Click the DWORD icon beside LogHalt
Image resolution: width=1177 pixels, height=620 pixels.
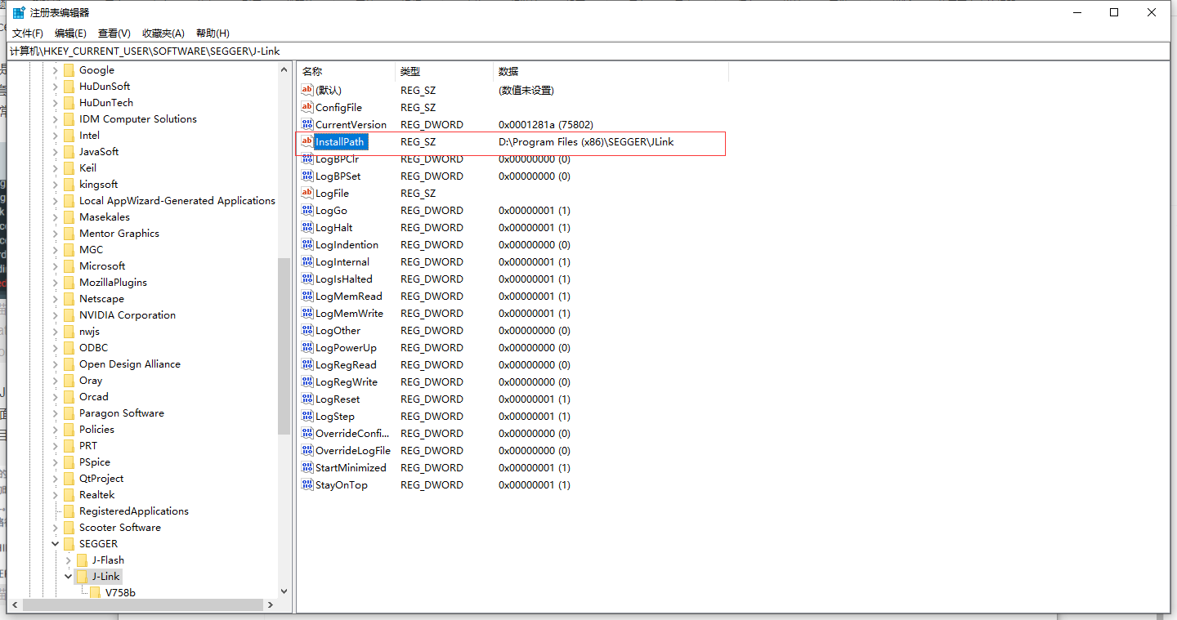coord(307,227)
